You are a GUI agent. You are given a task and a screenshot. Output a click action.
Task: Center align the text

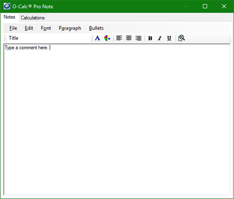tap(129, 38)
